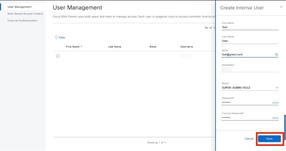Click into the Last Name field containing User
Image resolution: width=286 pixels, height=151 pixels.
(x=250, y=41)
